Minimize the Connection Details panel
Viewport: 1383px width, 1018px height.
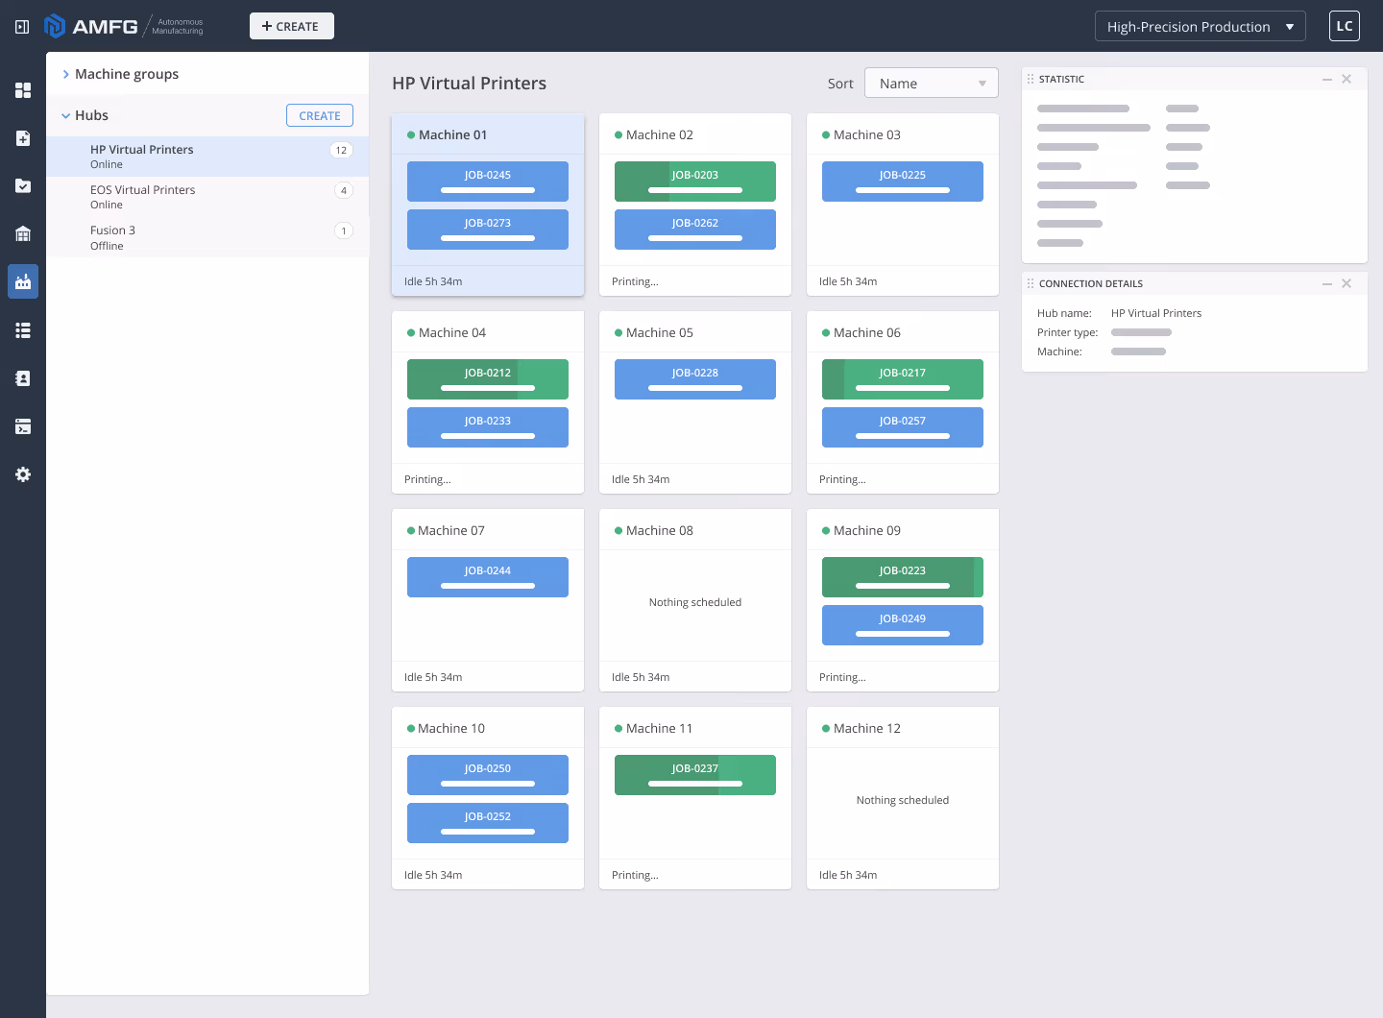pyautogui.click(x=1326, y=284)
